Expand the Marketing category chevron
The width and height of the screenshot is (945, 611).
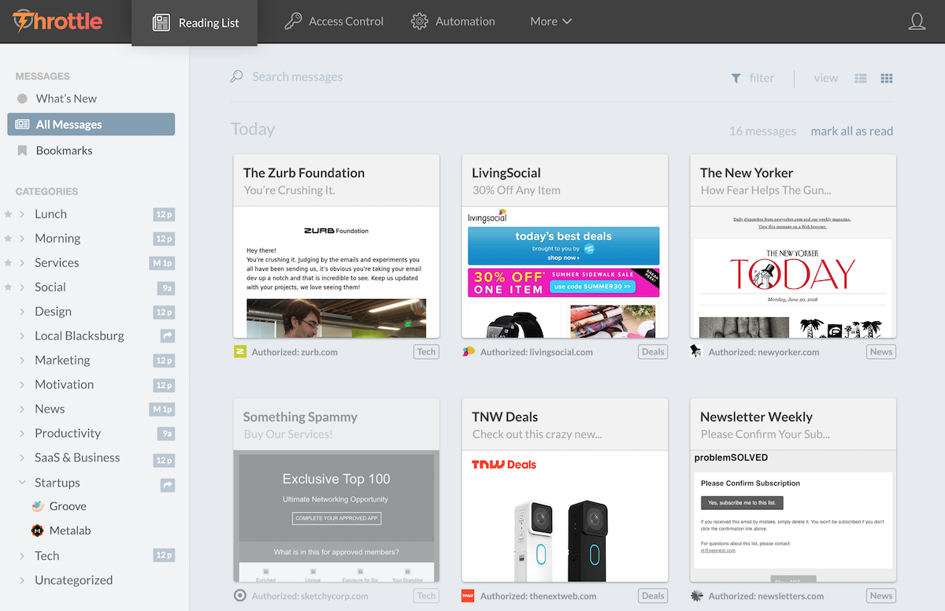coord(22,361)
